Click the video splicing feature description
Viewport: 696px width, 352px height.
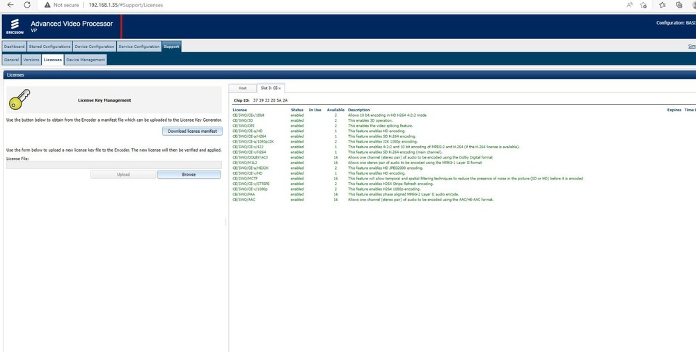point(380,126)
